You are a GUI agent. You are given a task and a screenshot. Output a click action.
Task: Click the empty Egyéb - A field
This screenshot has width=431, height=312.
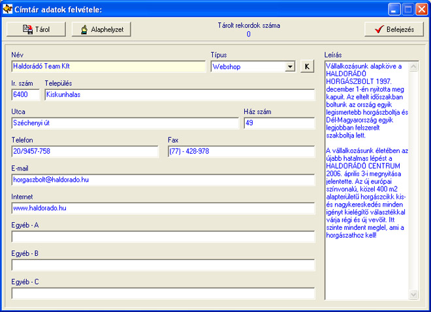click(x=163, y=236)
